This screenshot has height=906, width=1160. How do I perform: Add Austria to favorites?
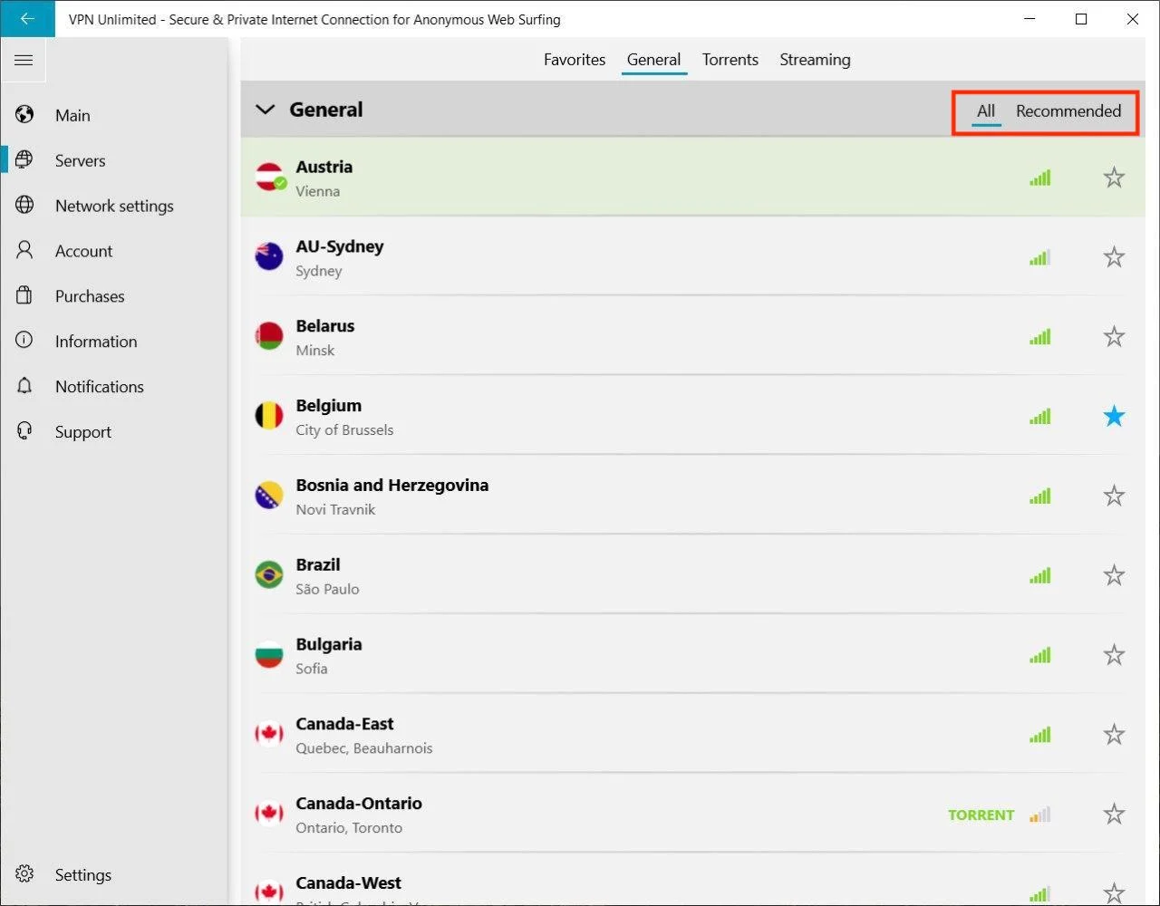(1114, 178)
